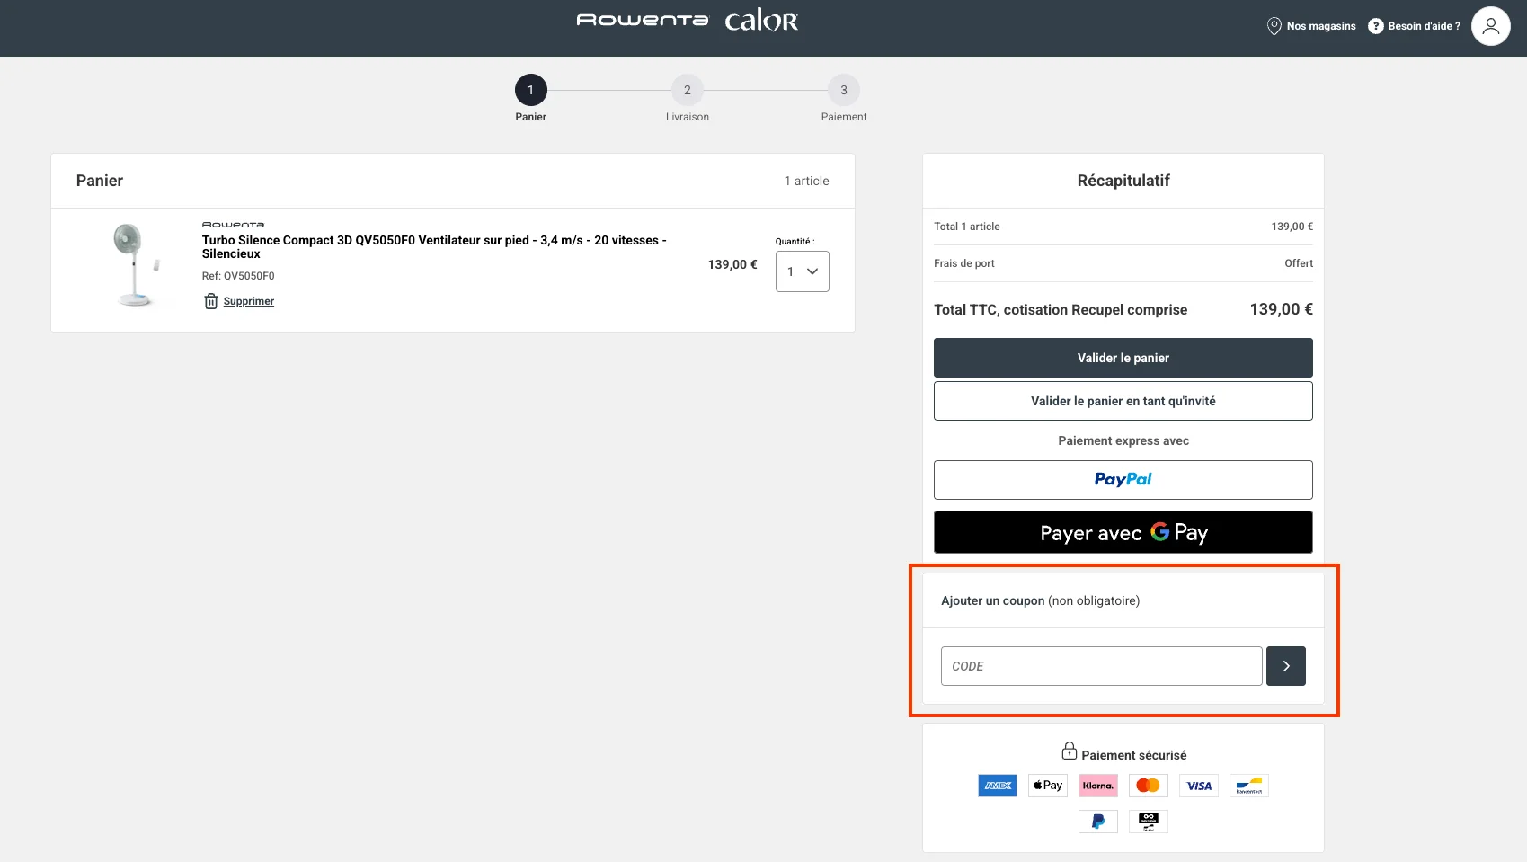Click the Visa payment icon
Viewport: 1527px width, 862px height.
point(1199,786)
